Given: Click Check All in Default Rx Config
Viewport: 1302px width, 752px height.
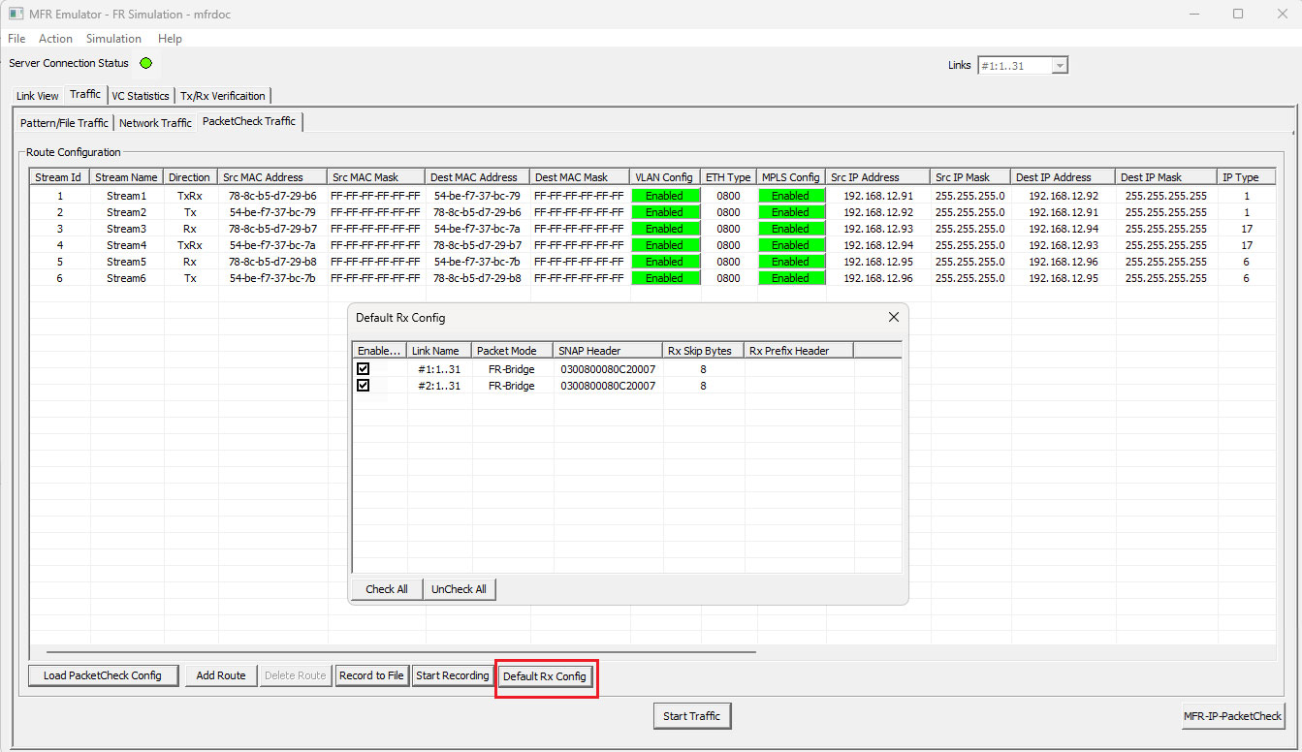Looking at the screenshot, I should (386, 588).
